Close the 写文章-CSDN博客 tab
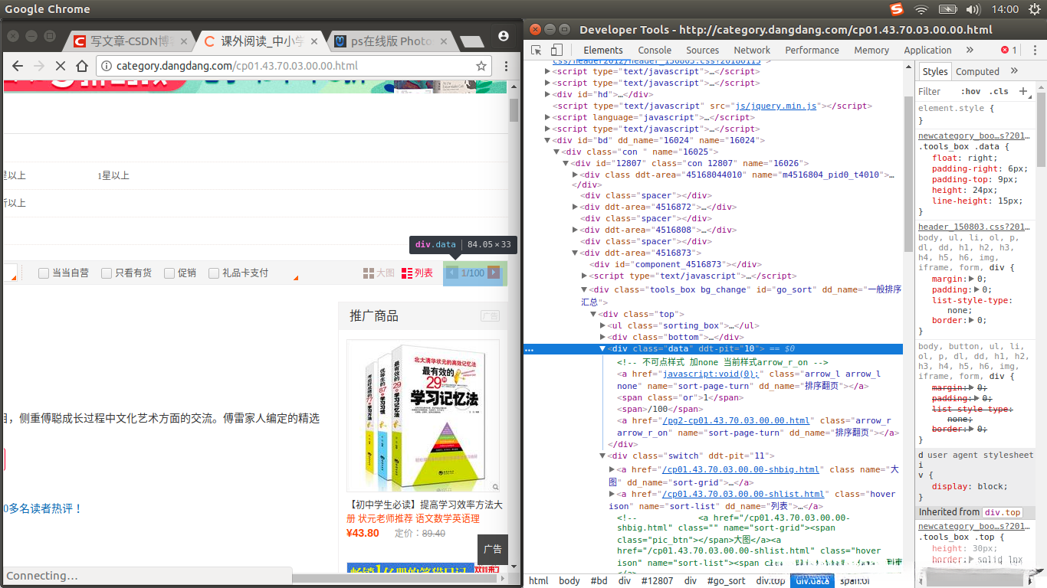1047x588 pixels. pyautogui.click(x=183, y=41)
